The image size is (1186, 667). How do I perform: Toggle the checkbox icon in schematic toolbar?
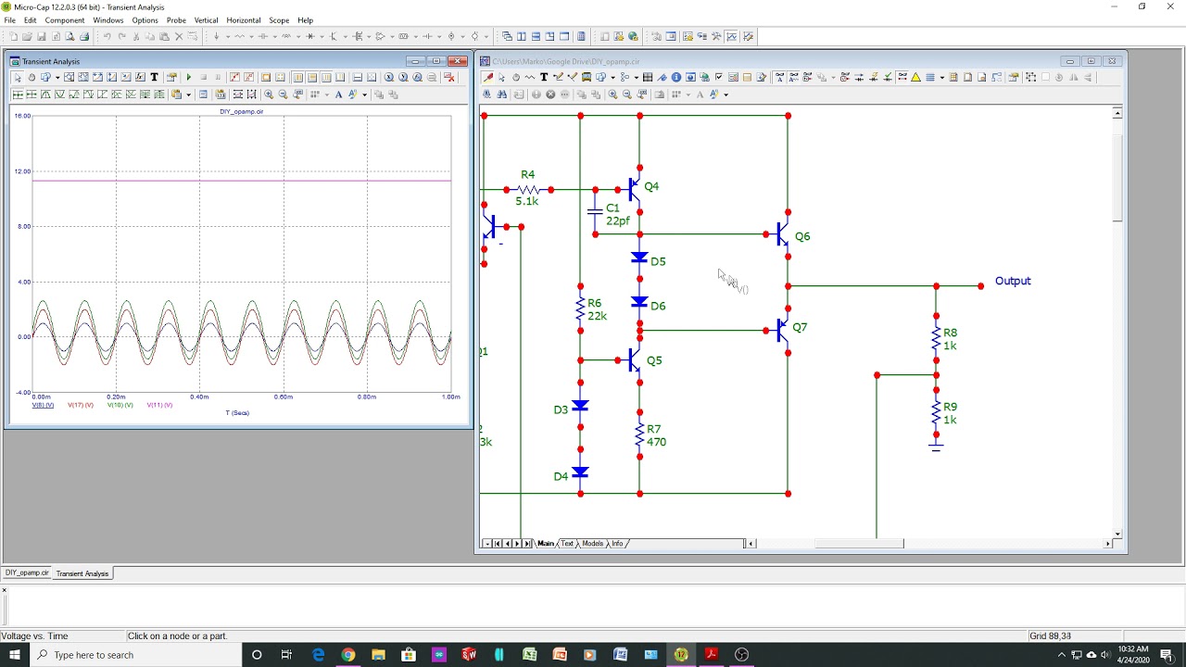coord(719,77)
